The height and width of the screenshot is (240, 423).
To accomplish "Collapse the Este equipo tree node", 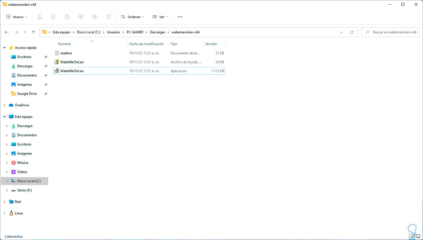I will pyautogui.click(x=5, y=117).
